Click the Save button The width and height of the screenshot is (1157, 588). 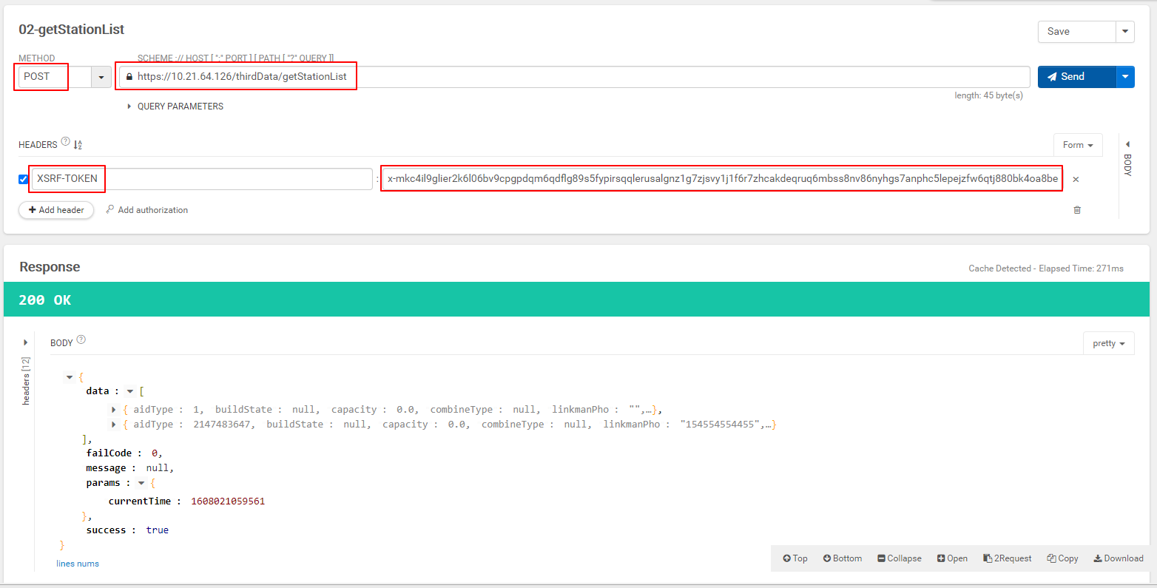[1076, 32]
